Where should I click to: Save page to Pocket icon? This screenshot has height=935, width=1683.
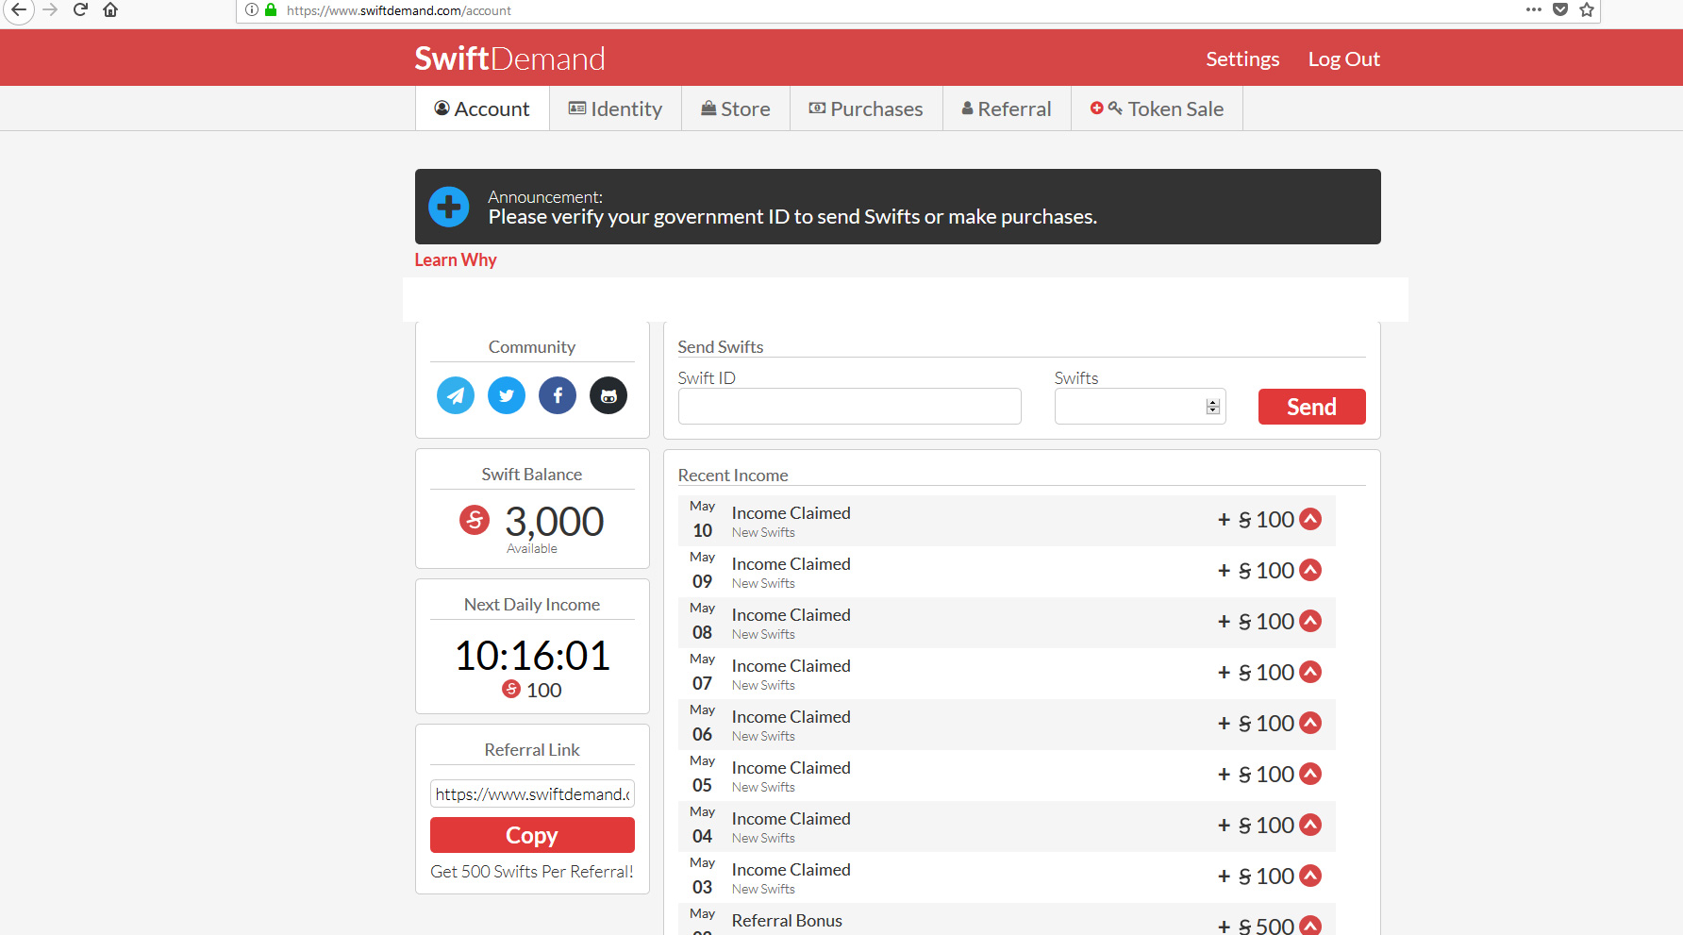click(1560, 9)
